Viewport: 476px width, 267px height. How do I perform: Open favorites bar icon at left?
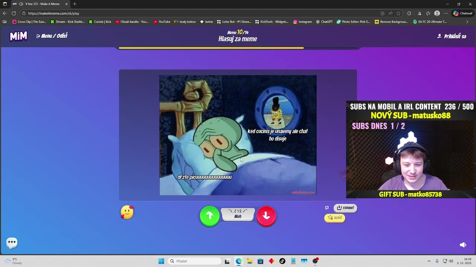click(x=4, y=22)
